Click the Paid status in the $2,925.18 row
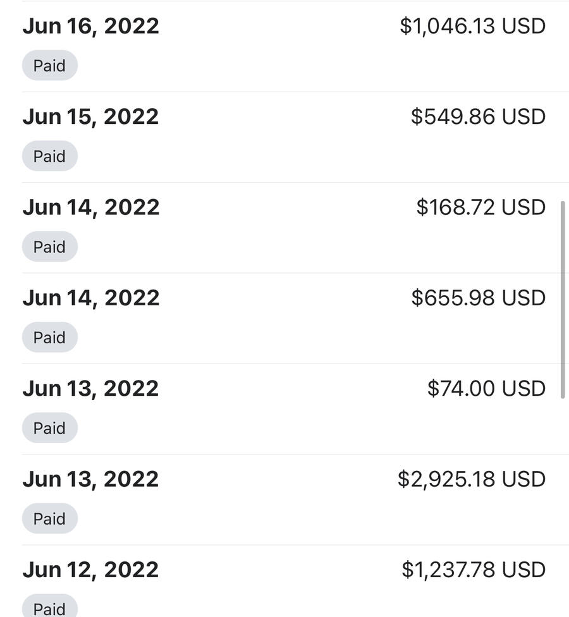569x617 pixels. (x=49, y=518)
